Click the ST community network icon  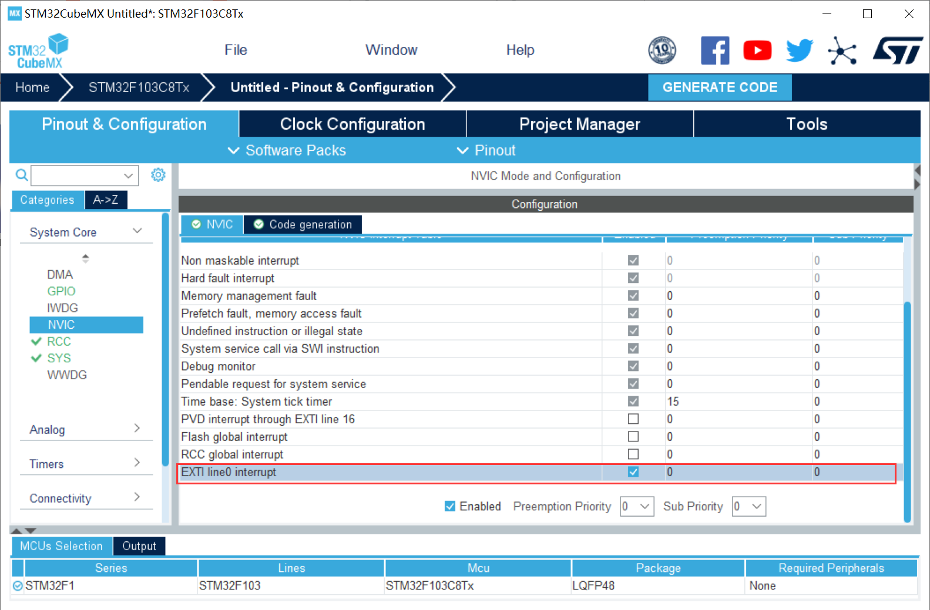pos(842,50)
